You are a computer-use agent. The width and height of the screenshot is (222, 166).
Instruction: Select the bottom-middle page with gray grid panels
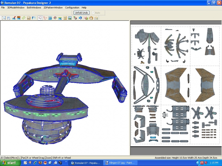coord(176,124)
